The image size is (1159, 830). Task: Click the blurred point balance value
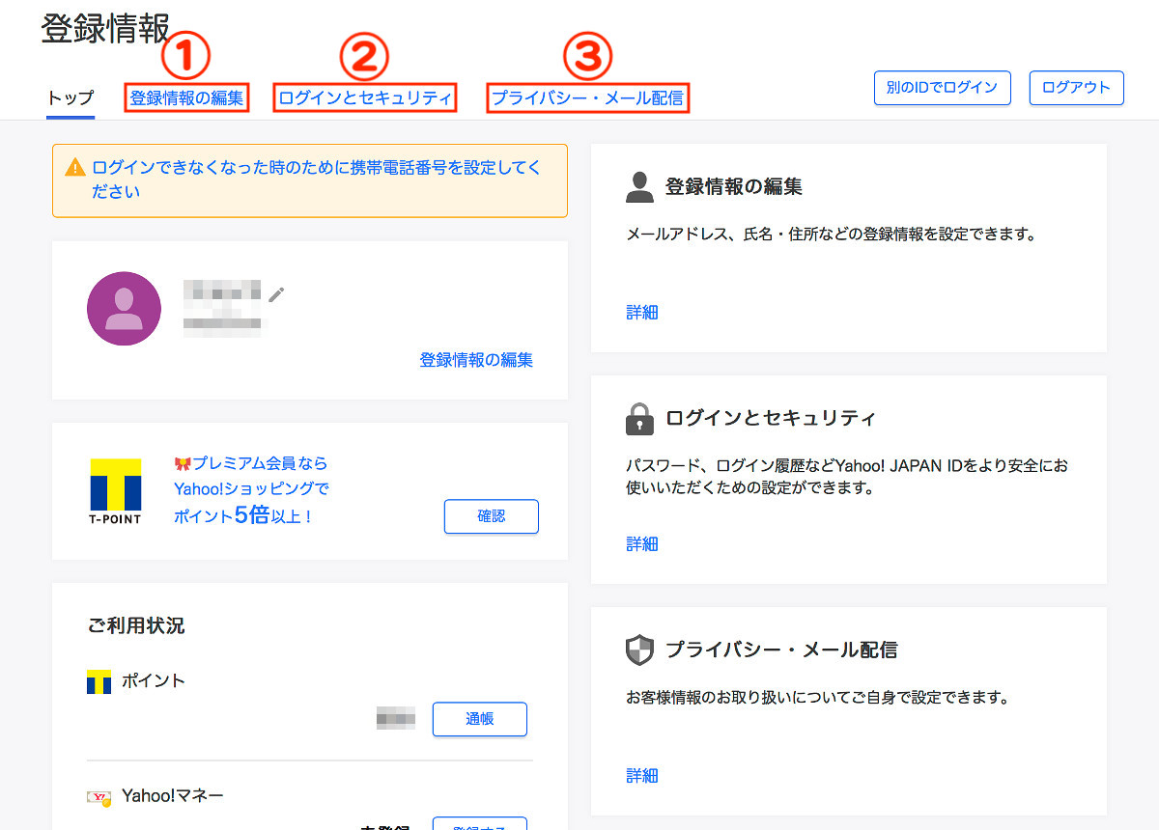(396, 718)
